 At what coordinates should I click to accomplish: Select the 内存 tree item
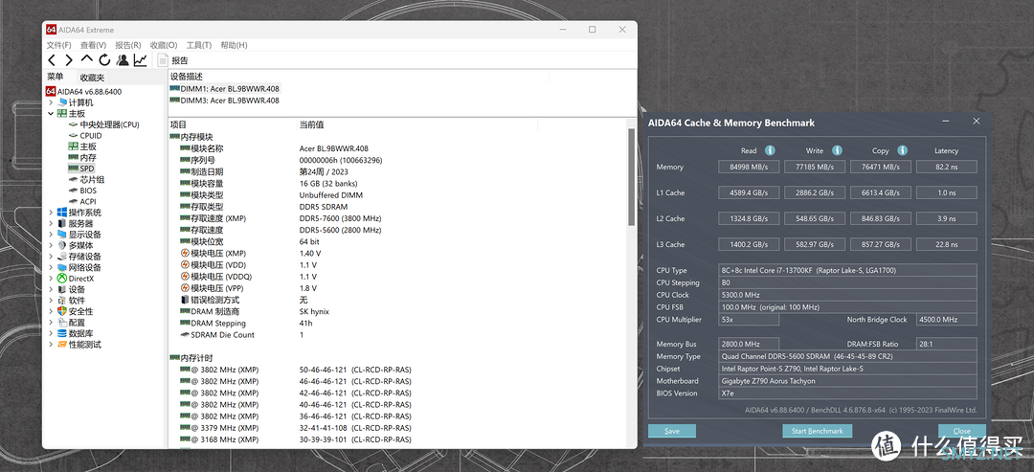[x=82, y=158]
